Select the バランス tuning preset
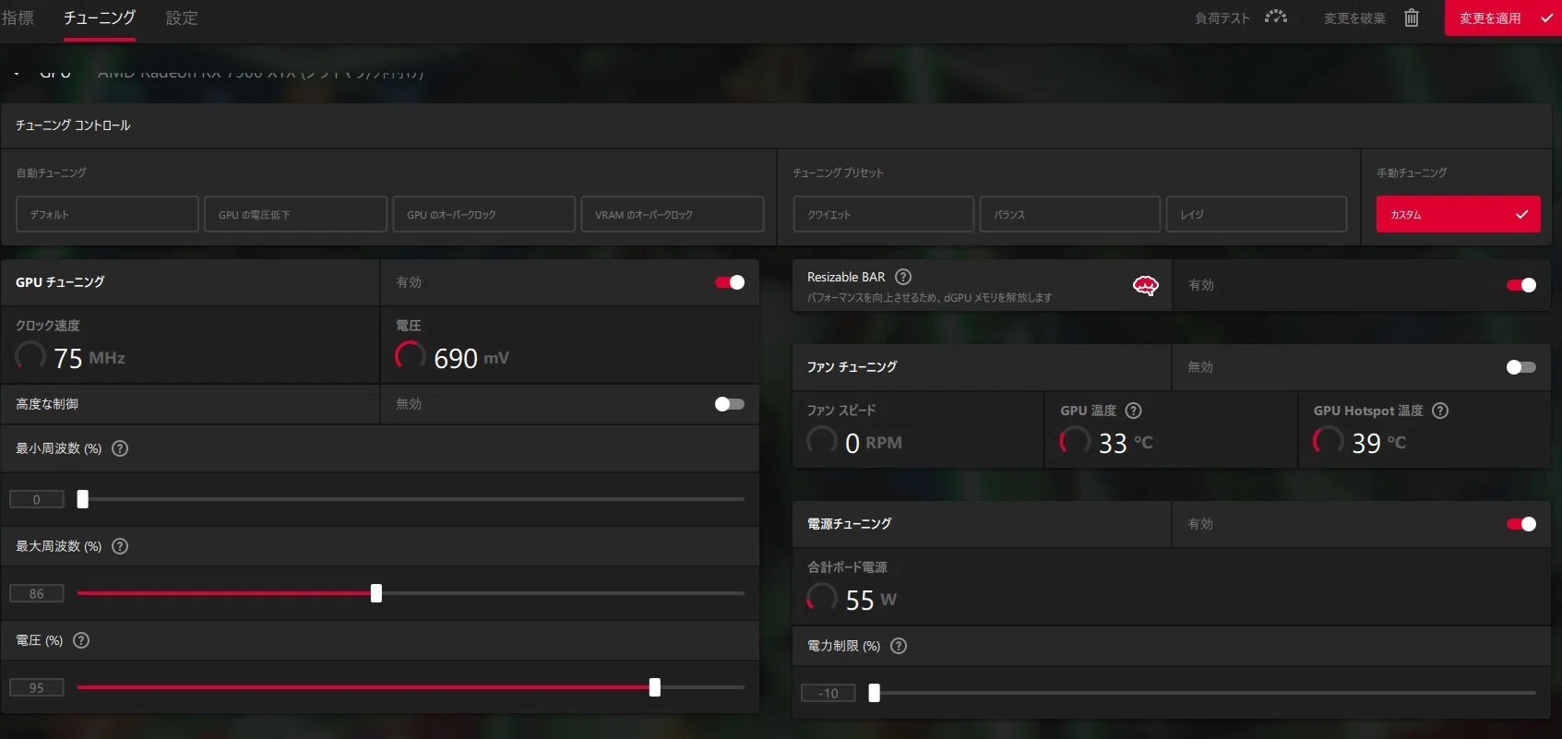This screenshot has width=1562, height=739. [x=1070, y=214]
